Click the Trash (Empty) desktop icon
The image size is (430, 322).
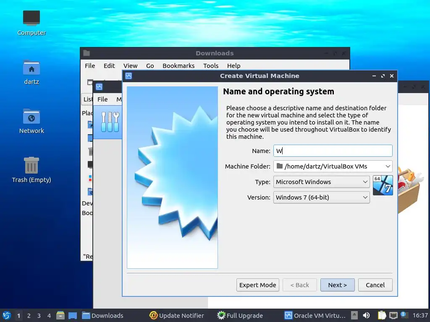point(31,170)
